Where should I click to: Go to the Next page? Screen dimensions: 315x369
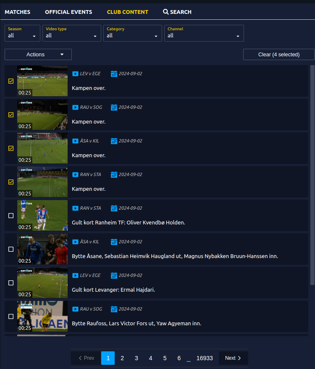click(233, 358)
